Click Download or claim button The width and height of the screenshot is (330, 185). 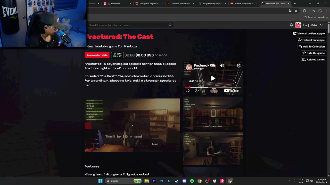[97, 55]
